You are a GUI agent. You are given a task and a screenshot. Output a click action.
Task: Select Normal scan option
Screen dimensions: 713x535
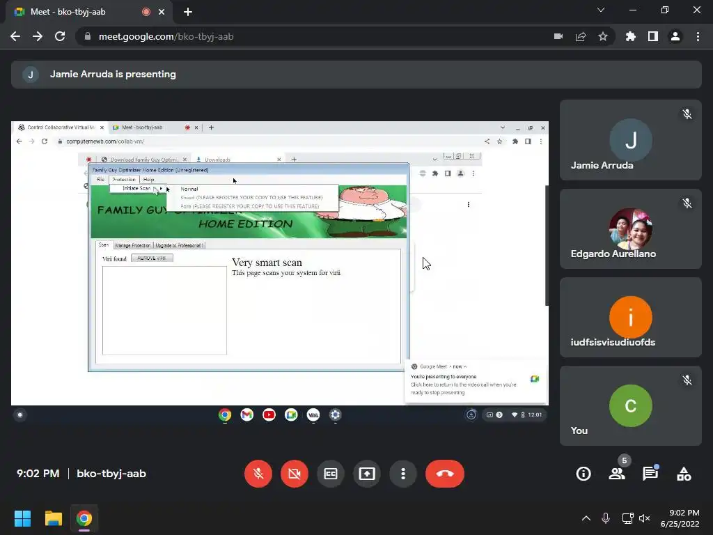click(189, 189)
